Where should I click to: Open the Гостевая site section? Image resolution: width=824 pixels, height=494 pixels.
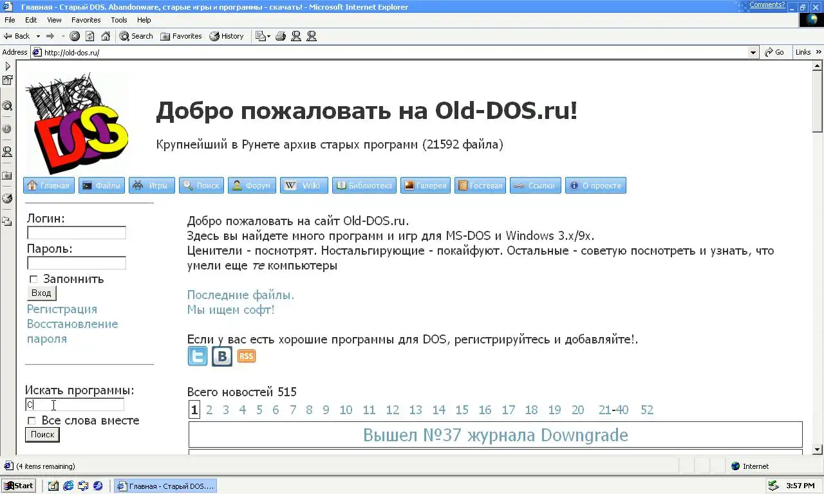click(x=480, y=185)
